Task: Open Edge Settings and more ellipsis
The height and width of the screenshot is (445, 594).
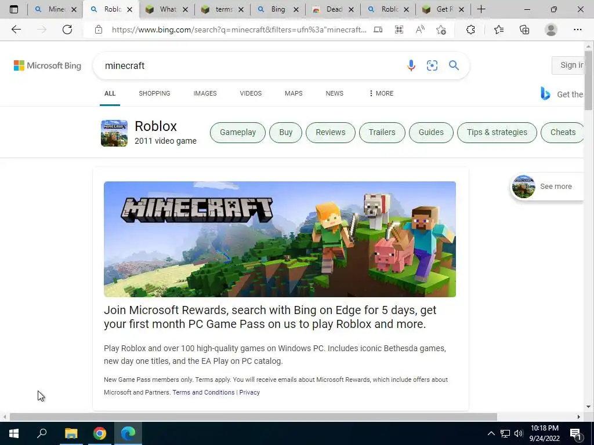Action: pos(577,30)
